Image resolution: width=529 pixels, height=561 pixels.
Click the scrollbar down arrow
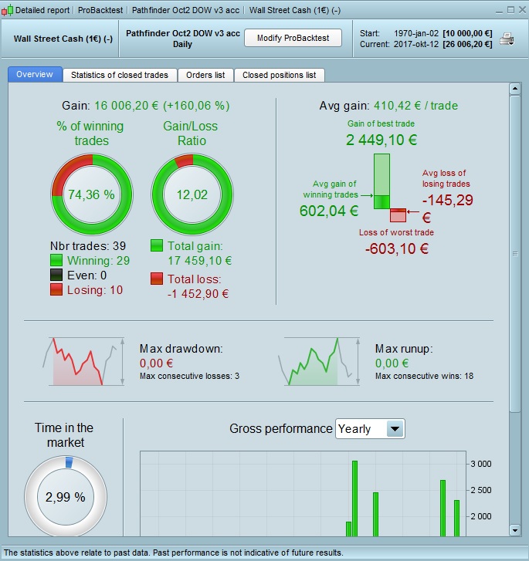pyautogui.click(x=515, y=530)
